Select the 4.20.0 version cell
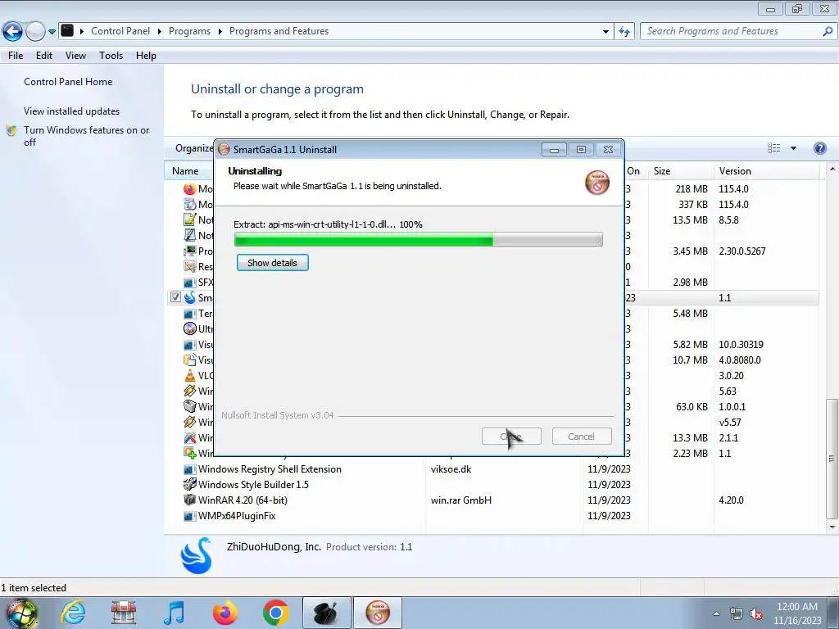The image size is (839, 629). click(x=731, y=500)
